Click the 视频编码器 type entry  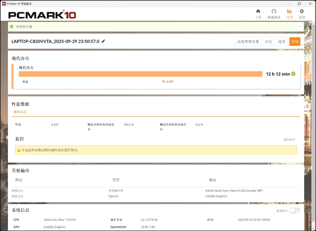pos(116,191)
